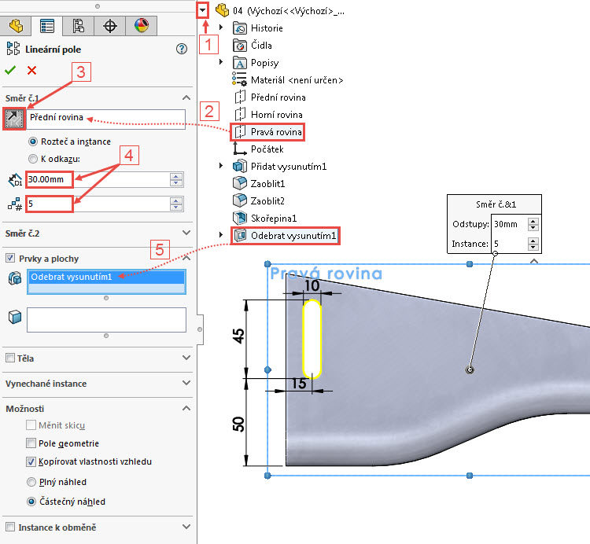Select Plný náhled preview option

[x=31, y=482]
